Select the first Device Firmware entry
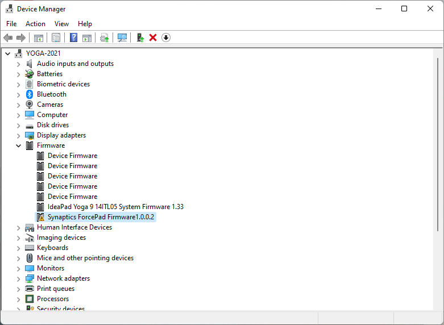Viewport: 444px width, 325px height. [73, 156]
